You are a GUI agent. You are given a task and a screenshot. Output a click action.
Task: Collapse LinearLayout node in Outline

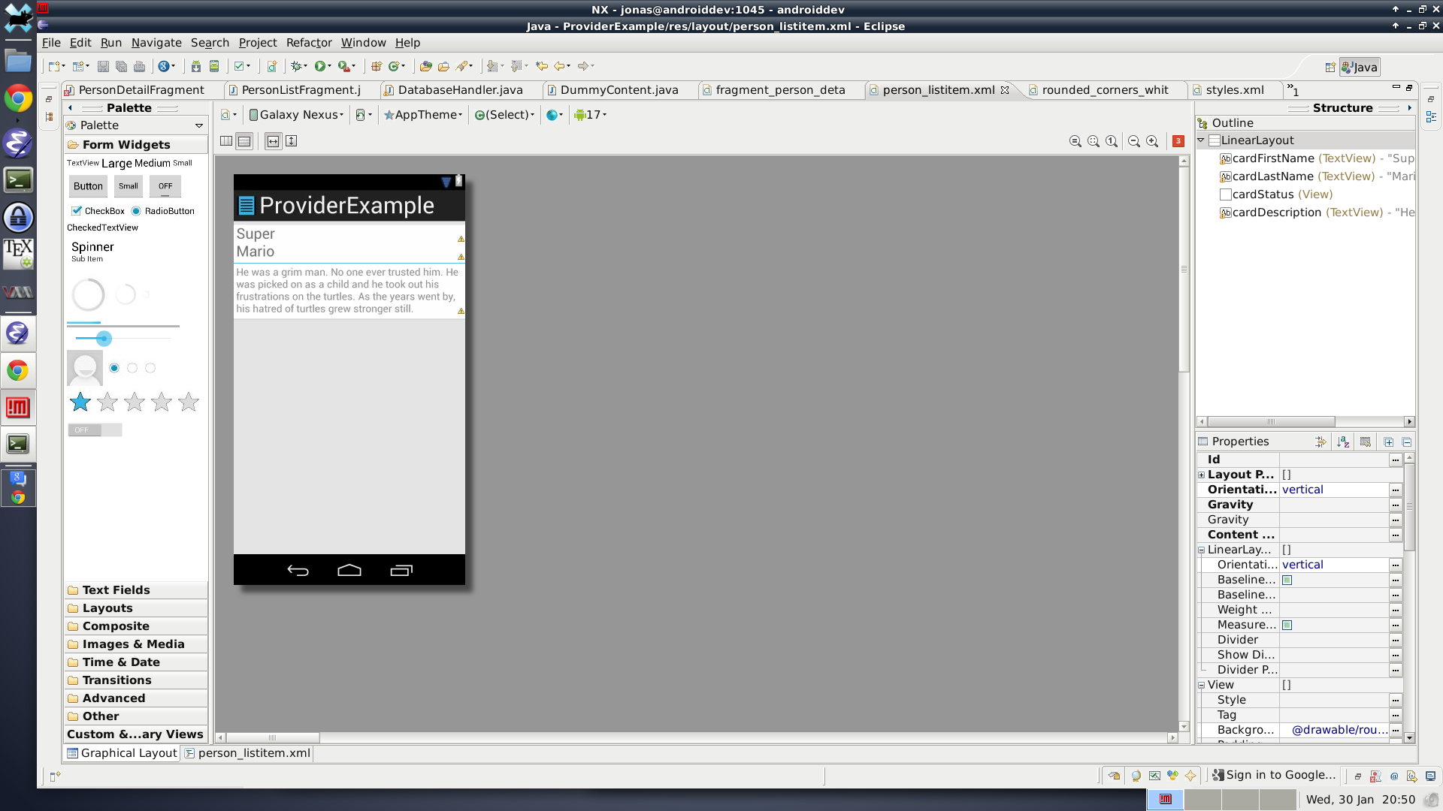1201,140
